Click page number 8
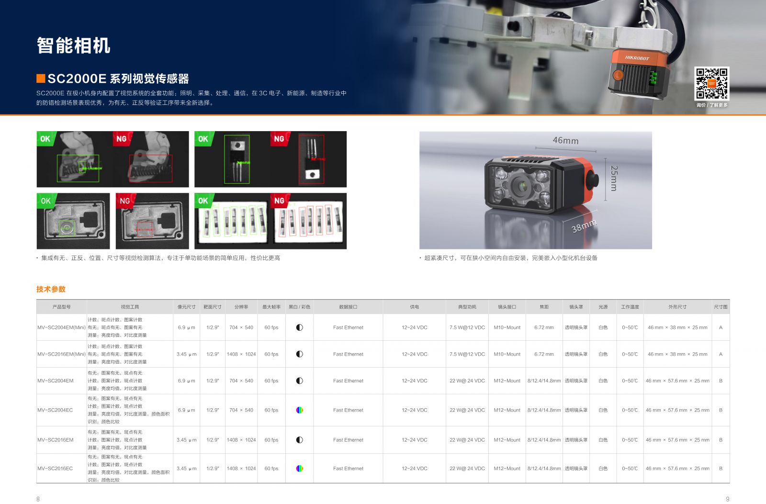This screenshot has width=766, height=504. tap(38, 499)
